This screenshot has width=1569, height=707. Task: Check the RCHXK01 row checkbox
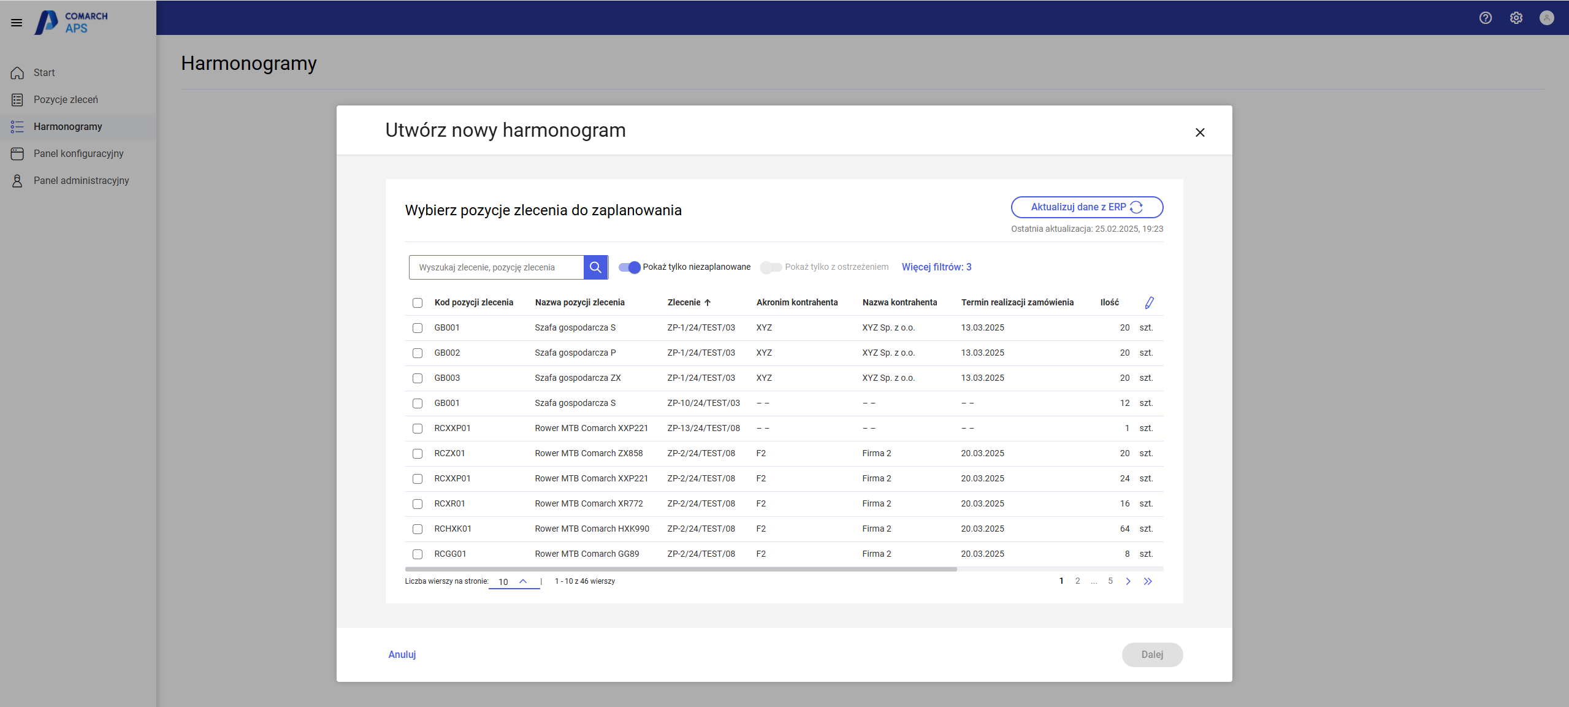point(418,529)
